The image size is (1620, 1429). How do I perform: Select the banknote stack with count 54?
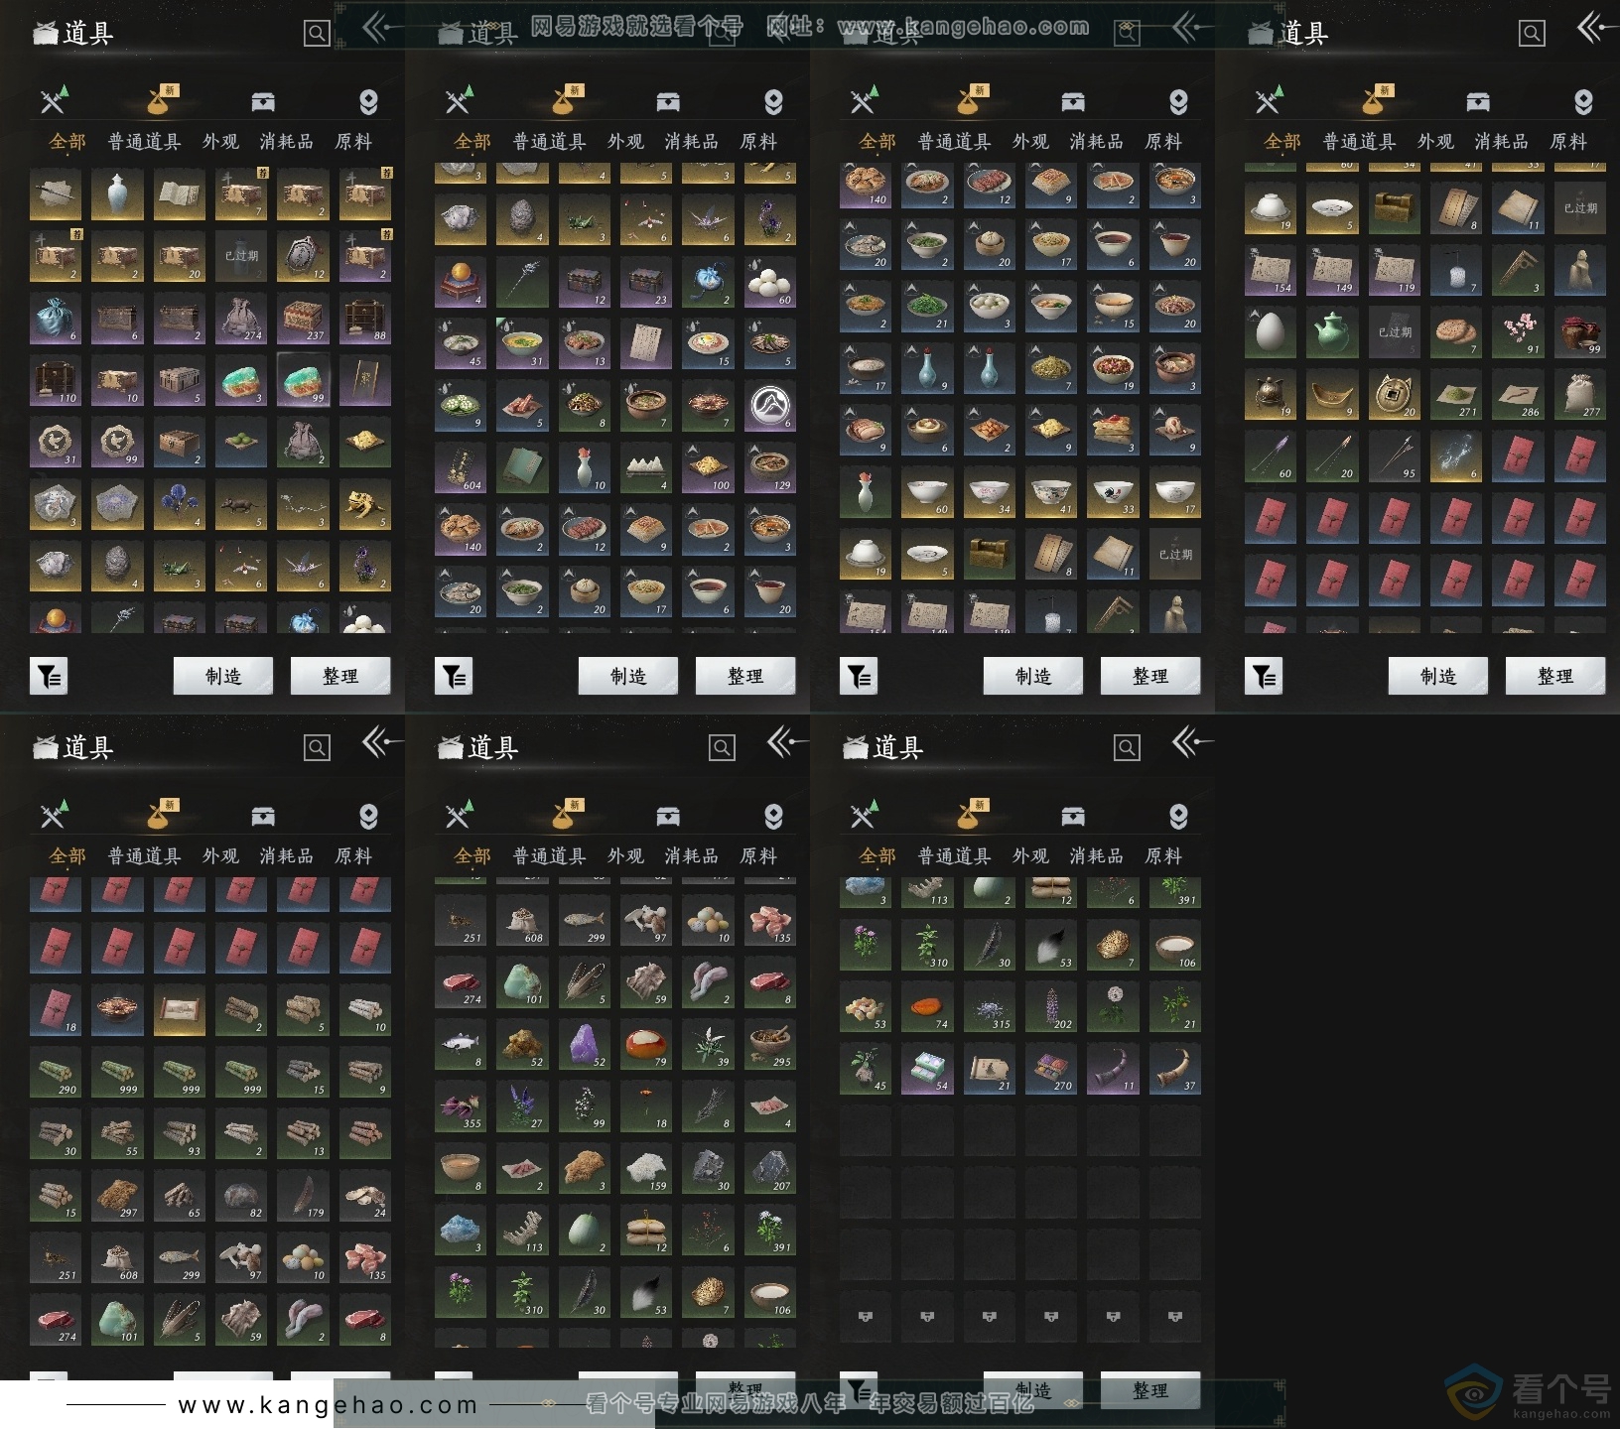pos(927,1069)
